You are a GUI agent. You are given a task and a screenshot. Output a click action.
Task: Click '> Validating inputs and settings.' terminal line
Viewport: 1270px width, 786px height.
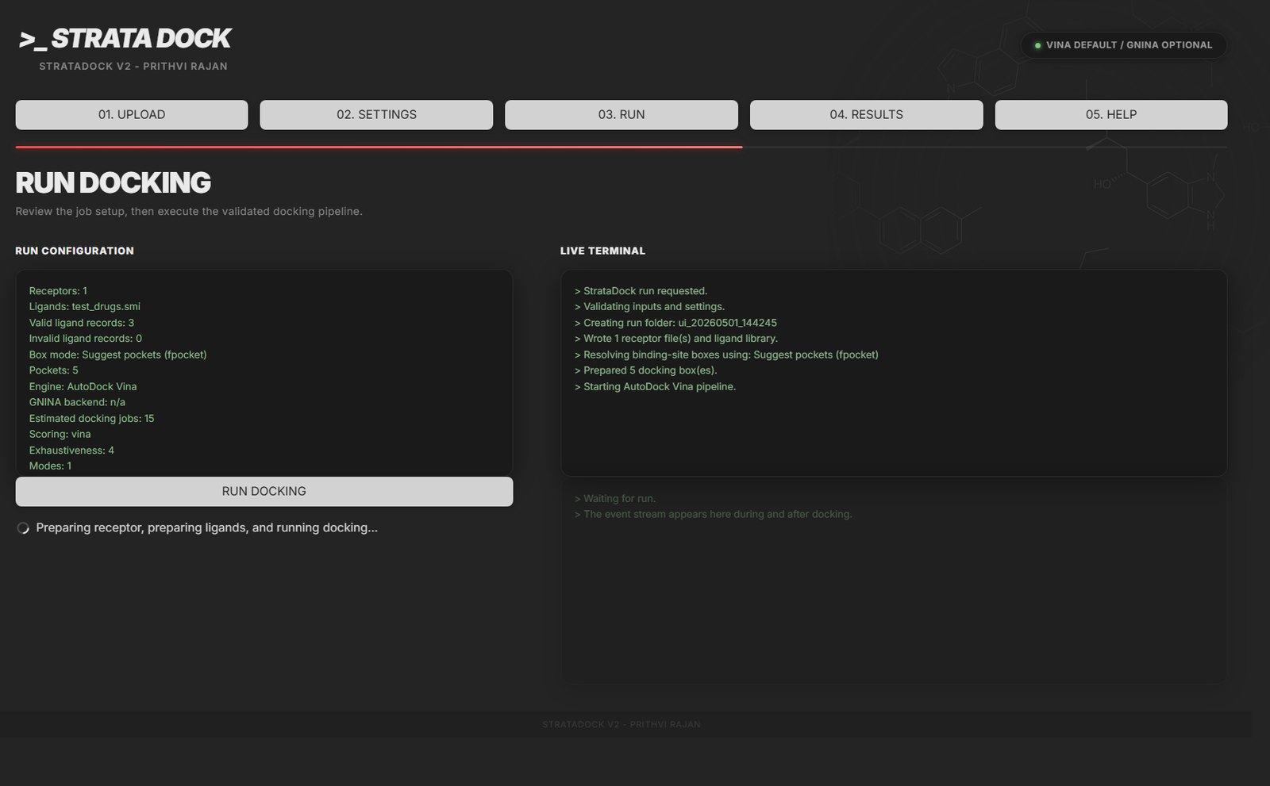point(649,306)
